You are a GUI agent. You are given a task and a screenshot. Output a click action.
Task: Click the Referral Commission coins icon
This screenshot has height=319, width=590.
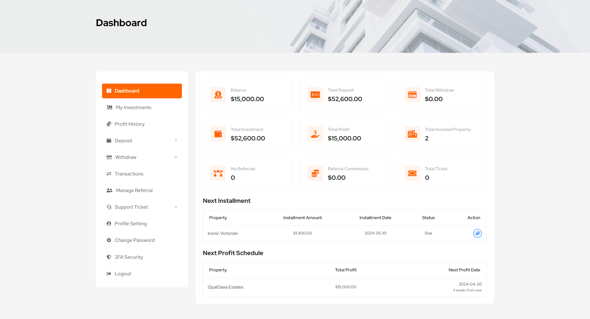(315, 173)
